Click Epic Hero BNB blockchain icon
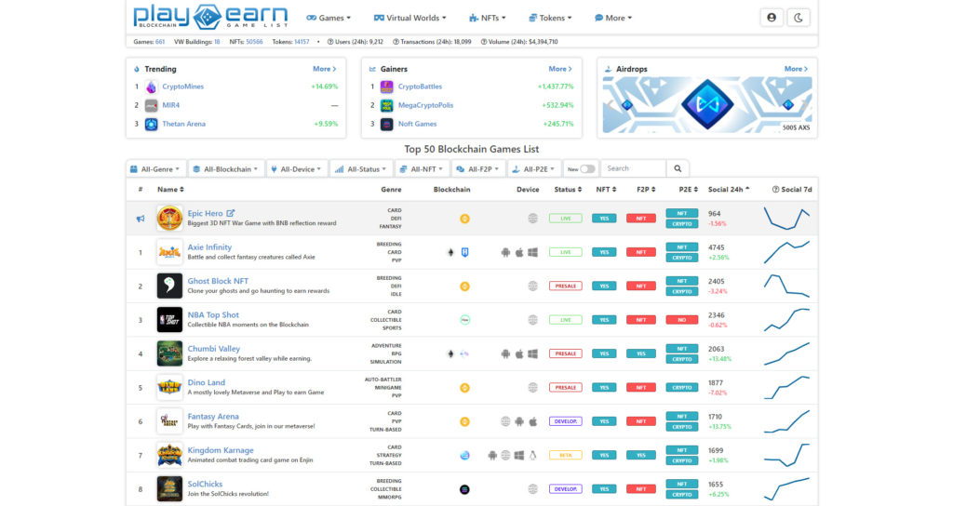953x506 pixels. (x=464, y=219)
